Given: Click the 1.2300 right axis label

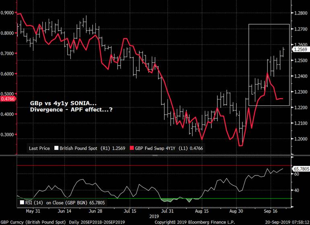Looking at the screenshot, I should (301, 92).
